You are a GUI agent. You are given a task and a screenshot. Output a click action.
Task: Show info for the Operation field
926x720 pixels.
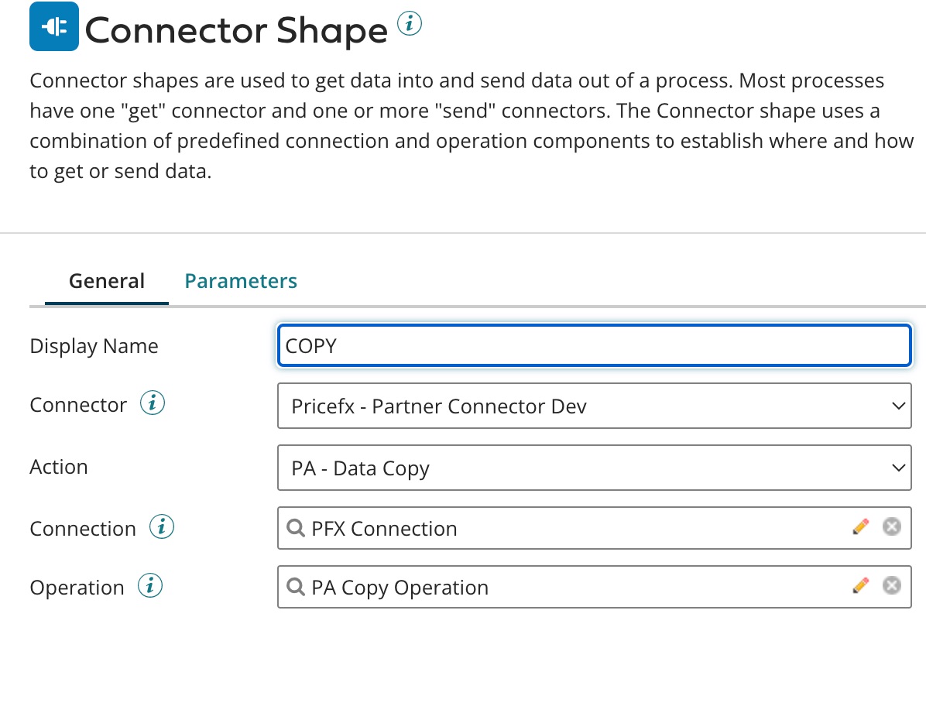pyautogui.click(x=150, y=586)
